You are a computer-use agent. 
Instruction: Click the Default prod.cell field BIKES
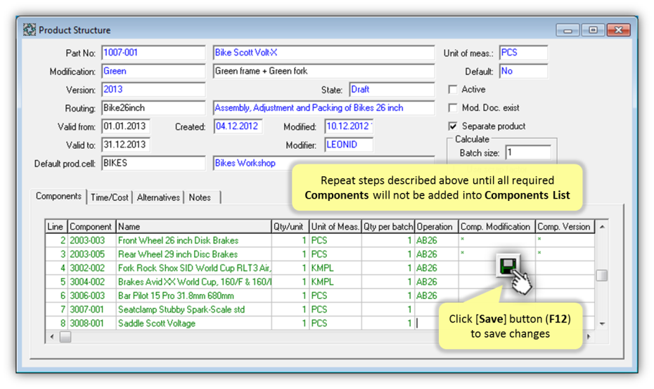(x=153, y=163)
